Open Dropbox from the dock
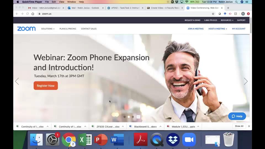 pos(173,140)
